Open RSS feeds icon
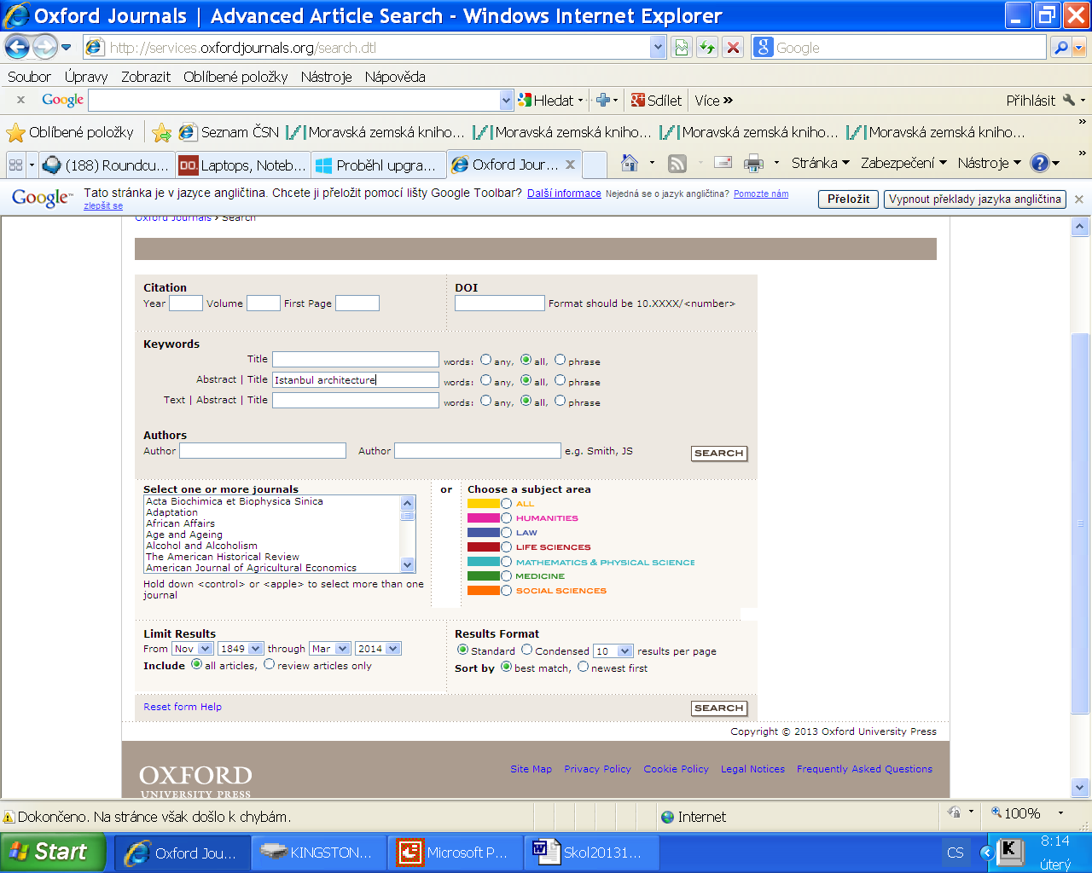Image resolution: width=1092 pixels, height=873 pixels. 677,163
